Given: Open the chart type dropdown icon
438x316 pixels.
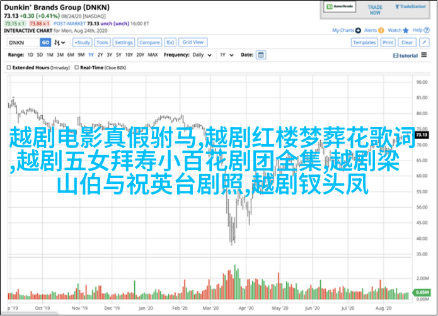Looking at the screenshot, I should (x=59, y=42).
